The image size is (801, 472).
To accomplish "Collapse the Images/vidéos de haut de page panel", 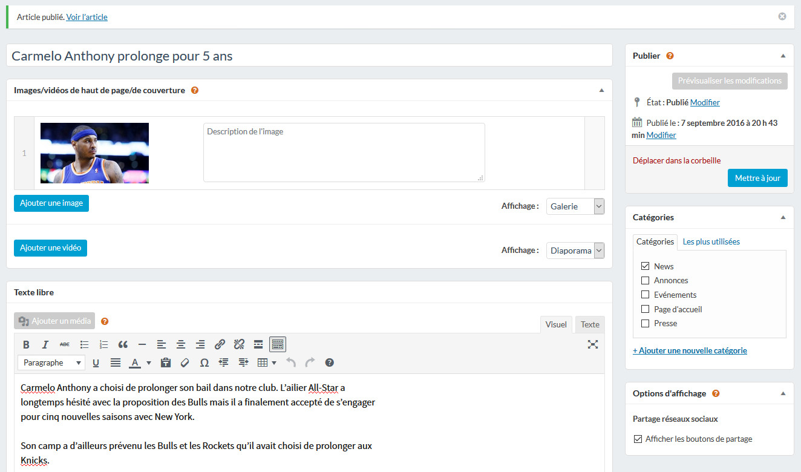I will [601, 90].
